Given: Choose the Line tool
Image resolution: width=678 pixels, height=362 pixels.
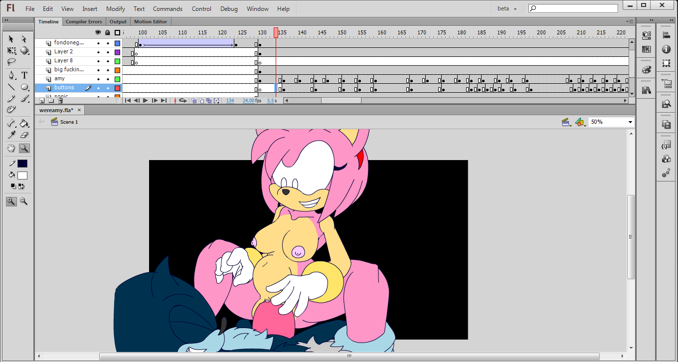Looking at the screenshot, I should coord(11,87).
